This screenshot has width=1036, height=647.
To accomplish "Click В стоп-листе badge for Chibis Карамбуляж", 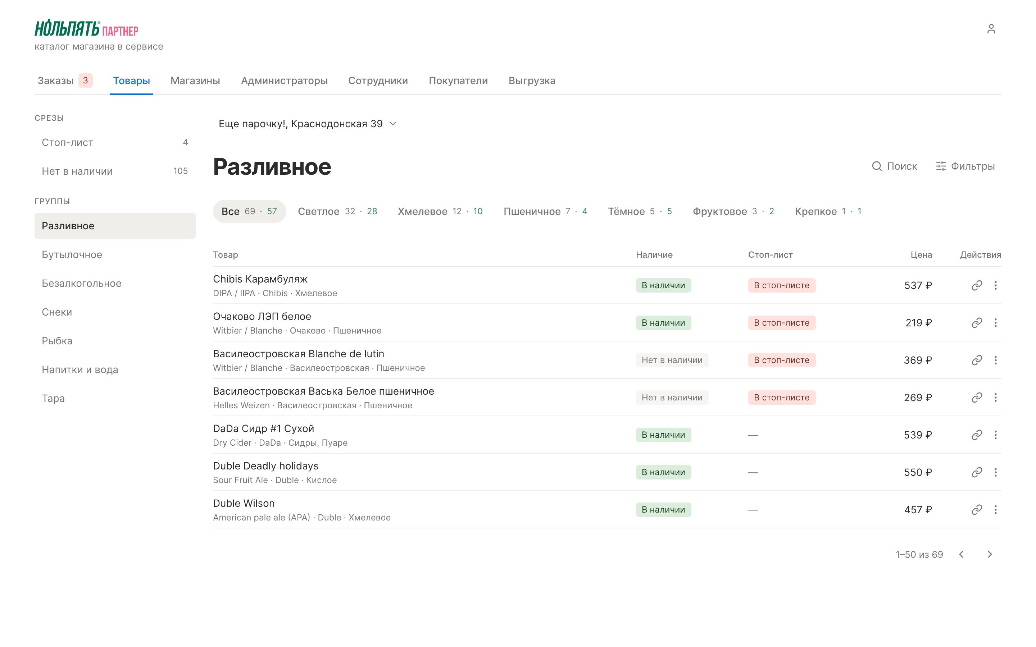I will click(x=782, y=285).
